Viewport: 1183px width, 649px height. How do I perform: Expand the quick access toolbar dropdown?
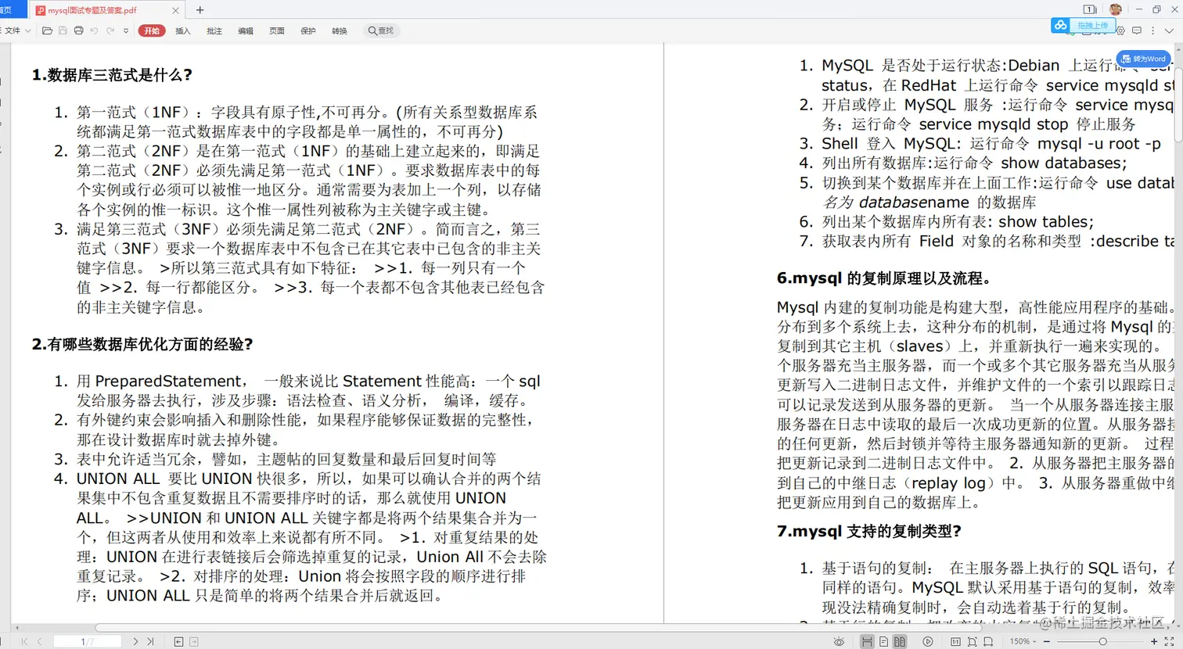pos(125,30)
